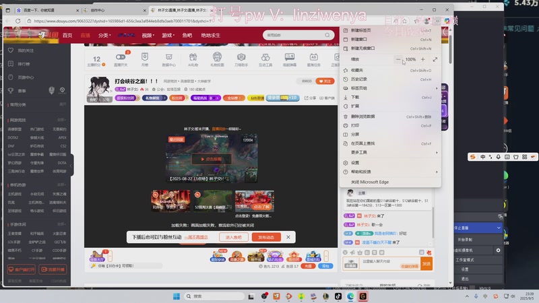Refresh the Edge page
This screenshot has height=303, width=539.
[18, 21]
